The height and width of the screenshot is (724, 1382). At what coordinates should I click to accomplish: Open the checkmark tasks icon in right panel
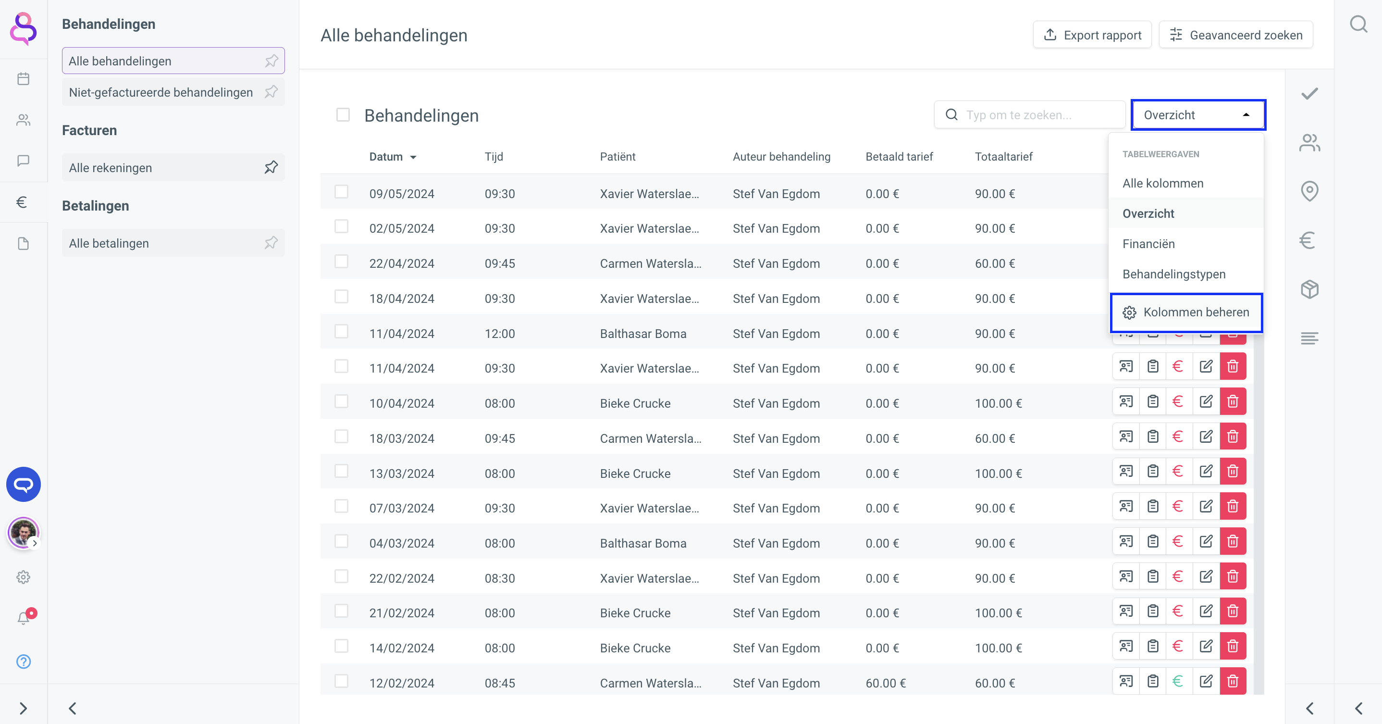click(x=1309, y=93)
